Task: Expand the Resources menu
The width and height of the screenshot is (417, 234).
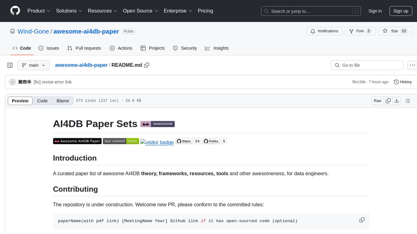Action: click(x=102, y=11)
